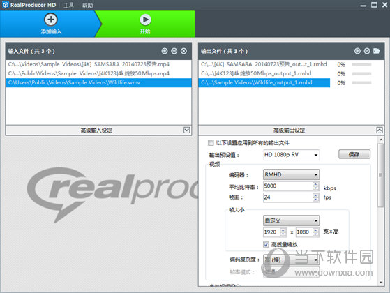Click the RealProducer HD app logo icon
The height and width of the screenshot is (293, 390).
[x=5, y=5]
